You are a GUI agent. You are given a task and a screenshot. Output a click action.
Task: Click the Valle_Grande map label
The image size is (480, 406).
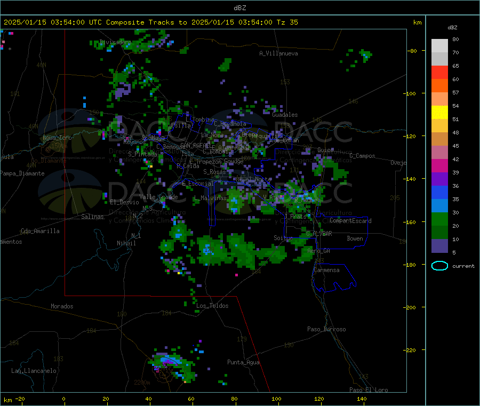click(158, 197)
